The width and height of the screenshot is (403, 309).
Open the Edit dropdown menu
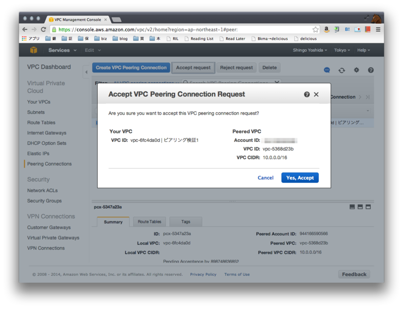coord(93,50)
